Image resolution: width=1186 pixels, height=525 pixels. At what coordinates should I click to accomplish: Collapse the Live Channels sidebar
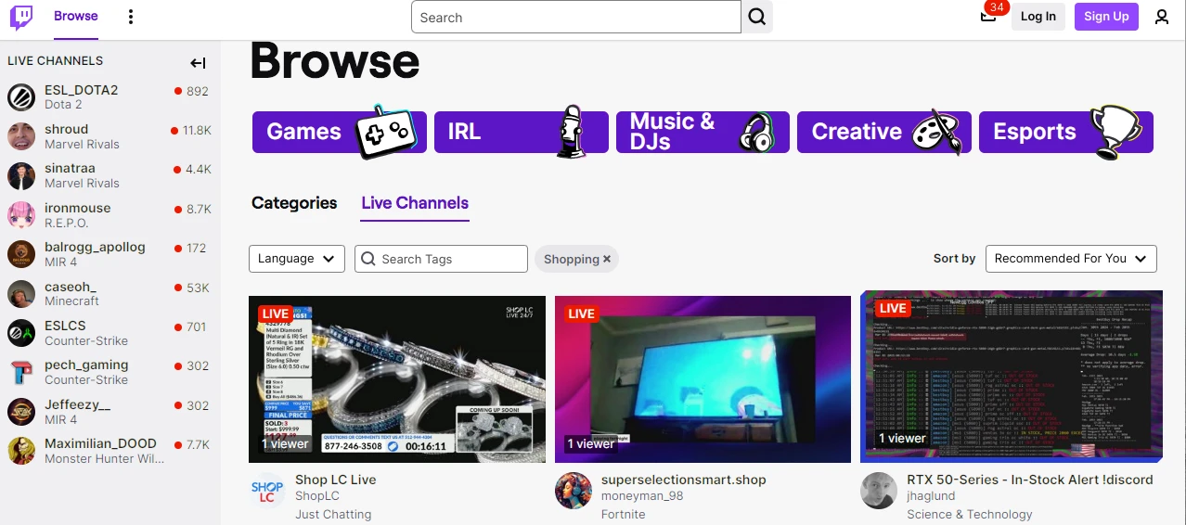pos(198,63)
